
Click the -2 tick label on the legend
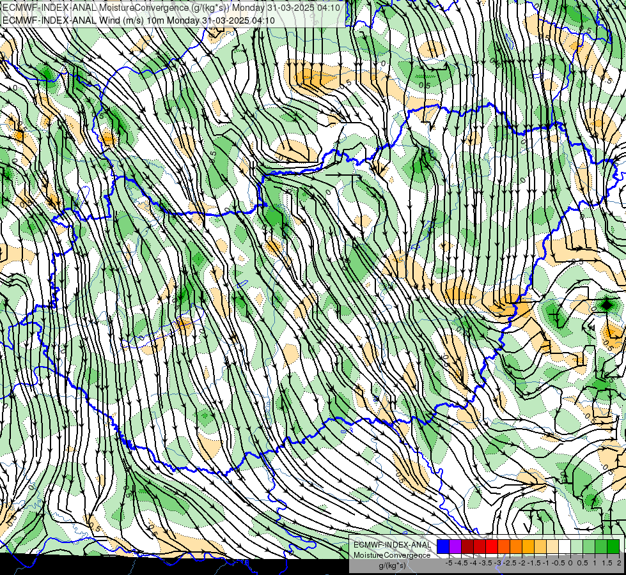[x=522, y=563]
